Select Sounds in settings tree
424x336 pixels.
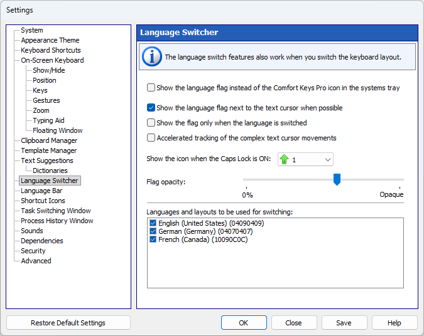pyautogui.click(x=32, y=231)
